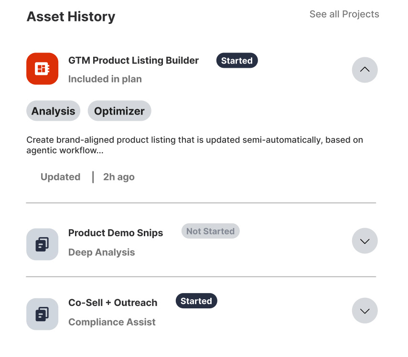Image resolution: width=408 pixels, height=357 pixels.
Task: Open the See all Projects link
Action: click(344, 14)
